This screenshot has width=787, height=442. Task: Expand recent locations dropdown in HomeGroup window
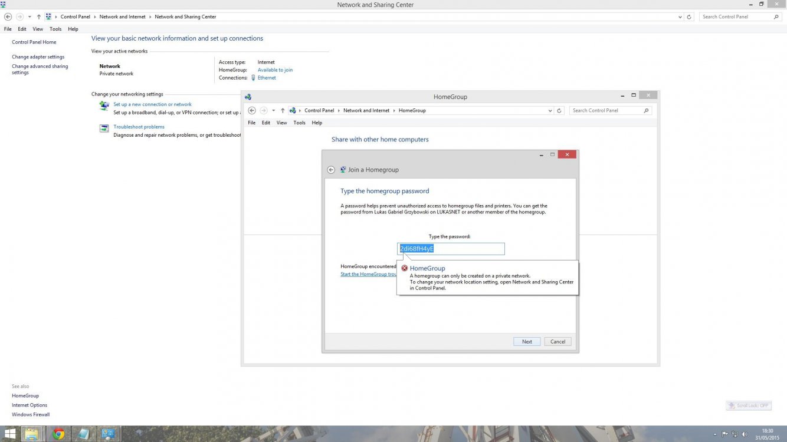pyautogui.click(x=273, y=111)
